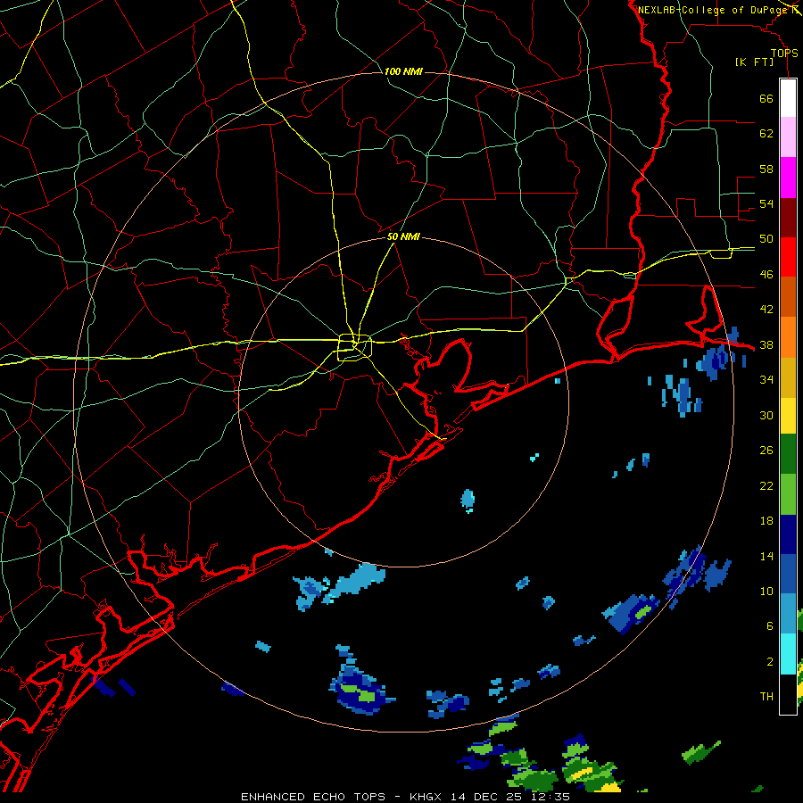Click the "18" legend value
This screenshot has height=803, width=803.
pos(766,521)
